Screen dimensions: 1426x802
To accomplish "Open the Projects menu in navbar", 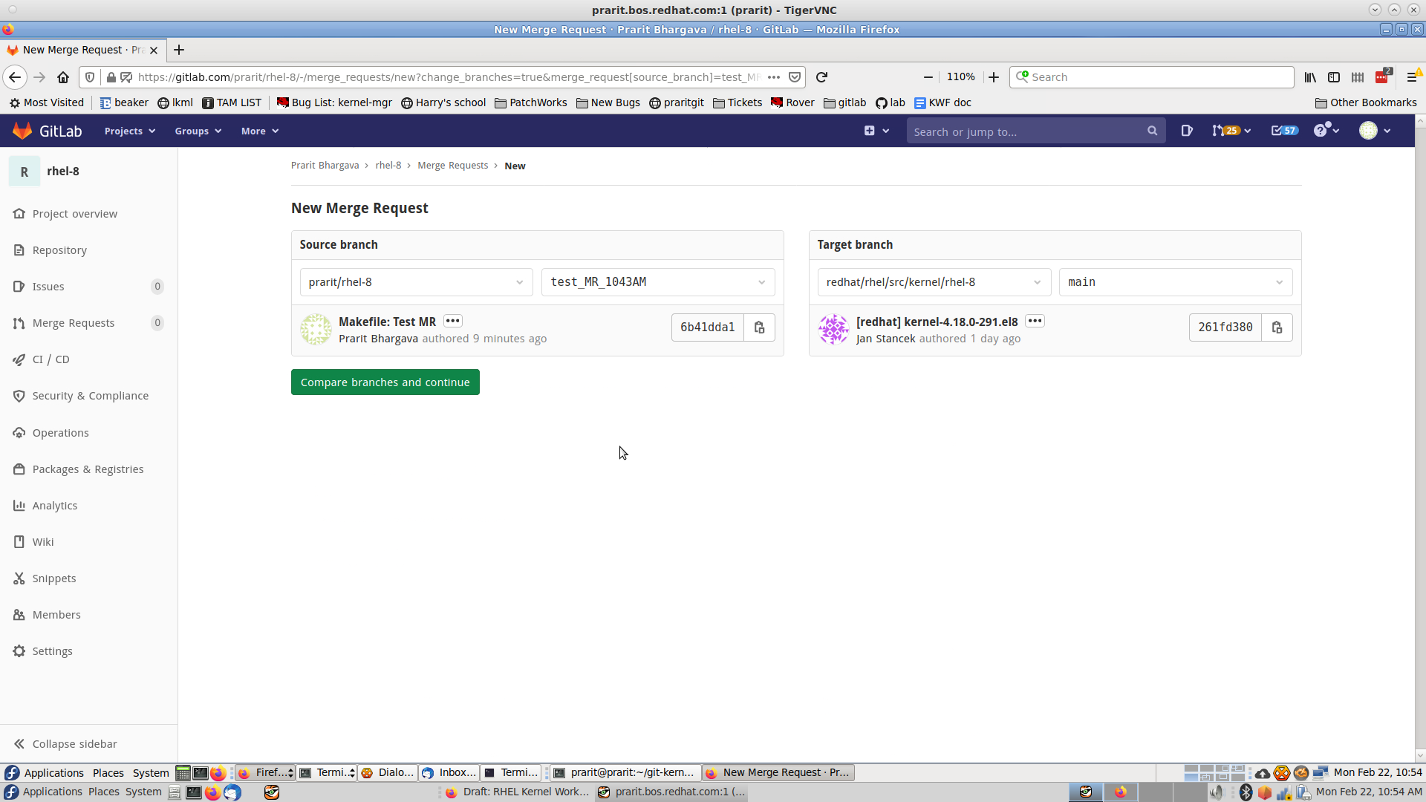I will pyautogui.click(x=129, y=131).
